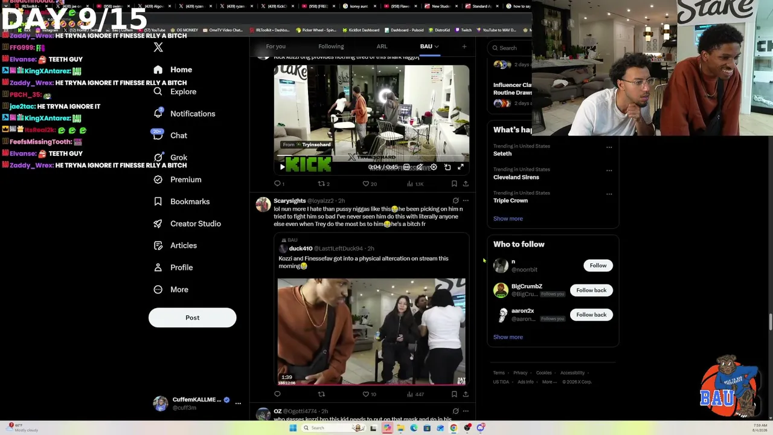The height and width of the screenshot is (435, 773).
Task: Like the Scarysights post with 10 likes
Action: coord(369,394)
